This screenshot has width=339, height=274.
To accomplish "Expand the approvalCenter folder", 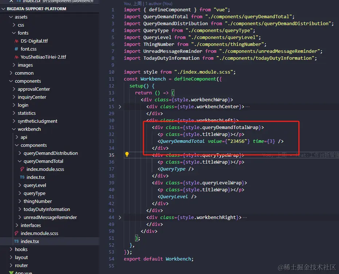I will click(x=14, y=89).
